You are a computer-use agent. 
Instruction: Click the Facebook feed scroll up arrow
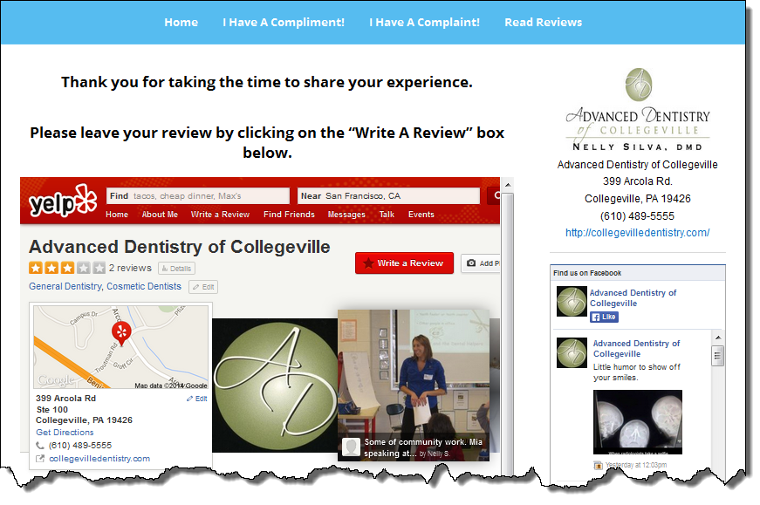point(718,338)
